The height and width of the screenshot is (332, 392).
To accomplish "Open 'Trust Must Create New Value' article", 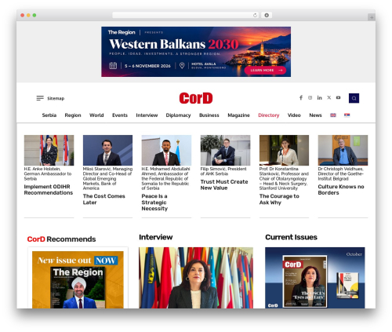I will tap(224, 184).
